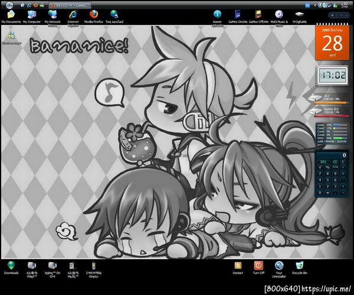Screen dimensions: 354x295
Task: Click the digital clock gadget showing 17:02
Action: (x=332, y=75)
